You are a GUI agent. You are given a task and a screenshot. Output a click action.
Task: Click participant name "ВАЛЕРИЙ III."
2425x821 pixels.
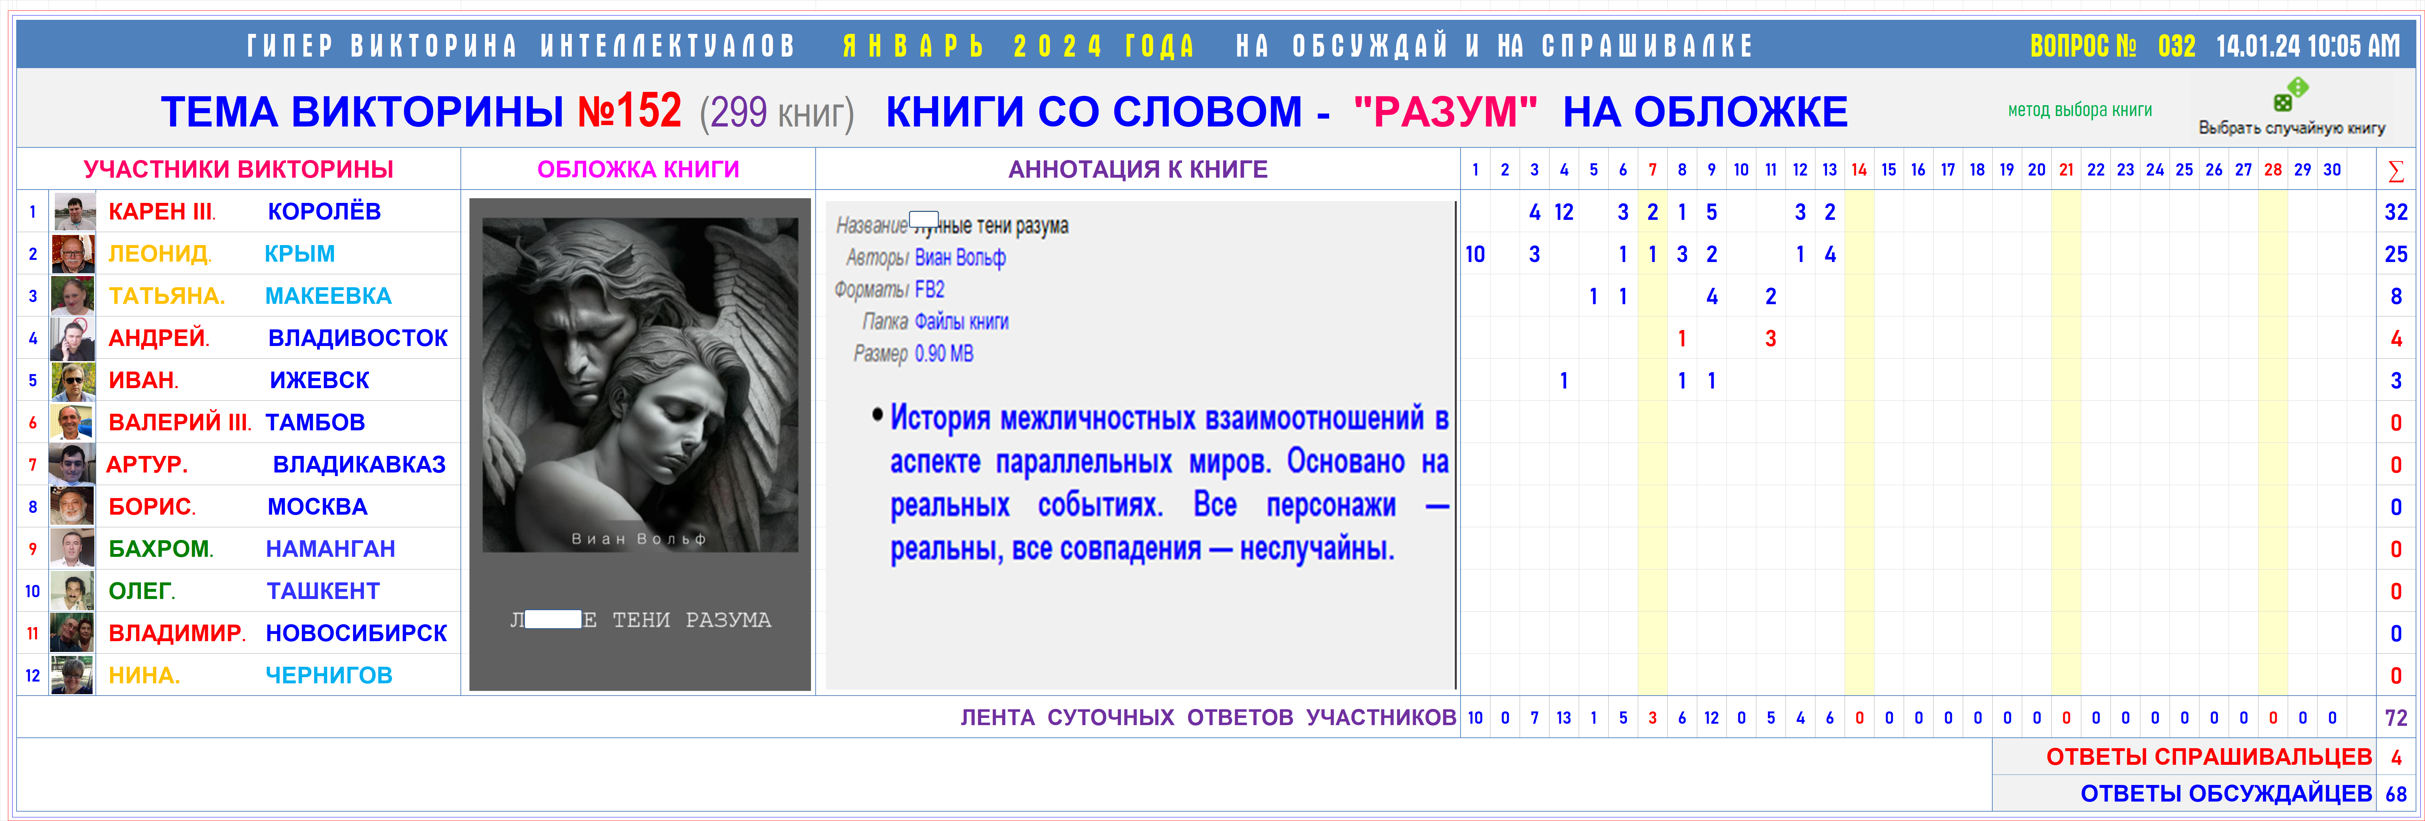coord(180,423)
